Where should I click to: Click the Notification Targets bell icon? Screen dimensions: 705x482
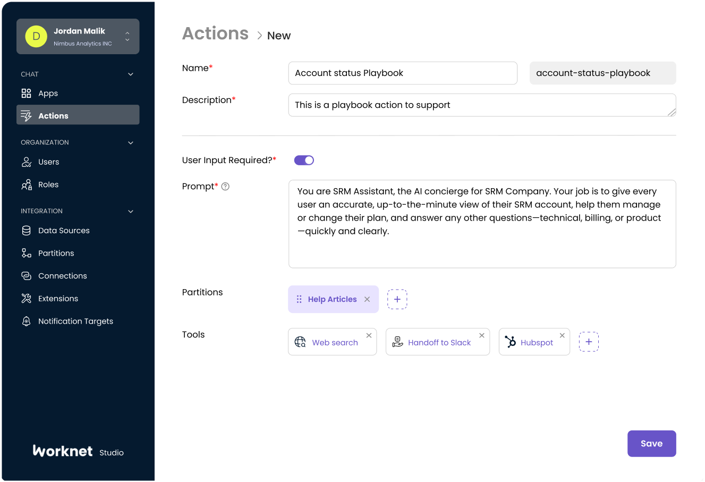(26, 322)
